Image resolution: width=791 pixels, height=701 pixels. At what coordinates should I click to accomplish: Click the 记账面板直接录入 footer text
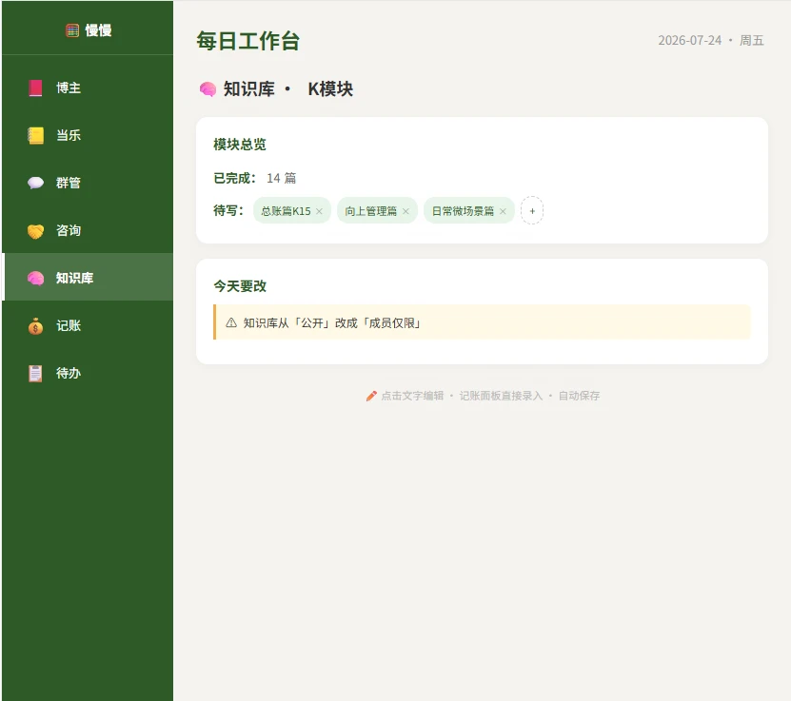(x=501, y=396)
